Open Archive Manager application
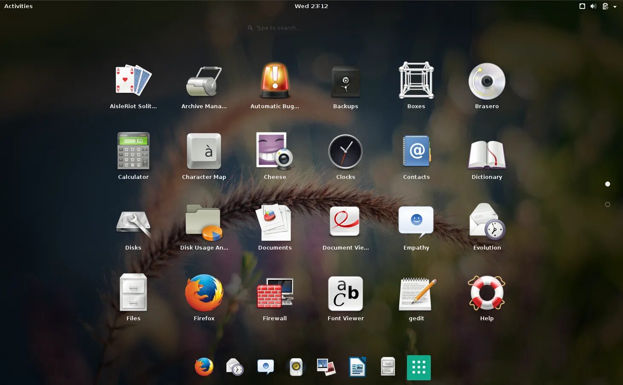Image resolution: width=623 pixels, height=385 pixels. pyautogui.click(x=204, y=81)
